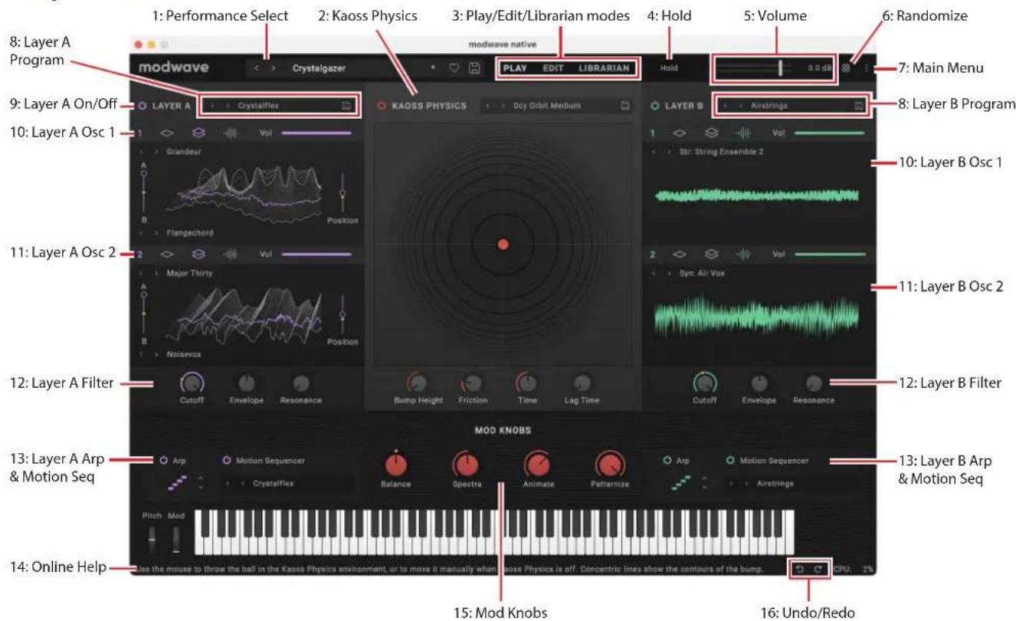Select single wavetable mode for Layer A Osc 2

(x=166, y=255)
